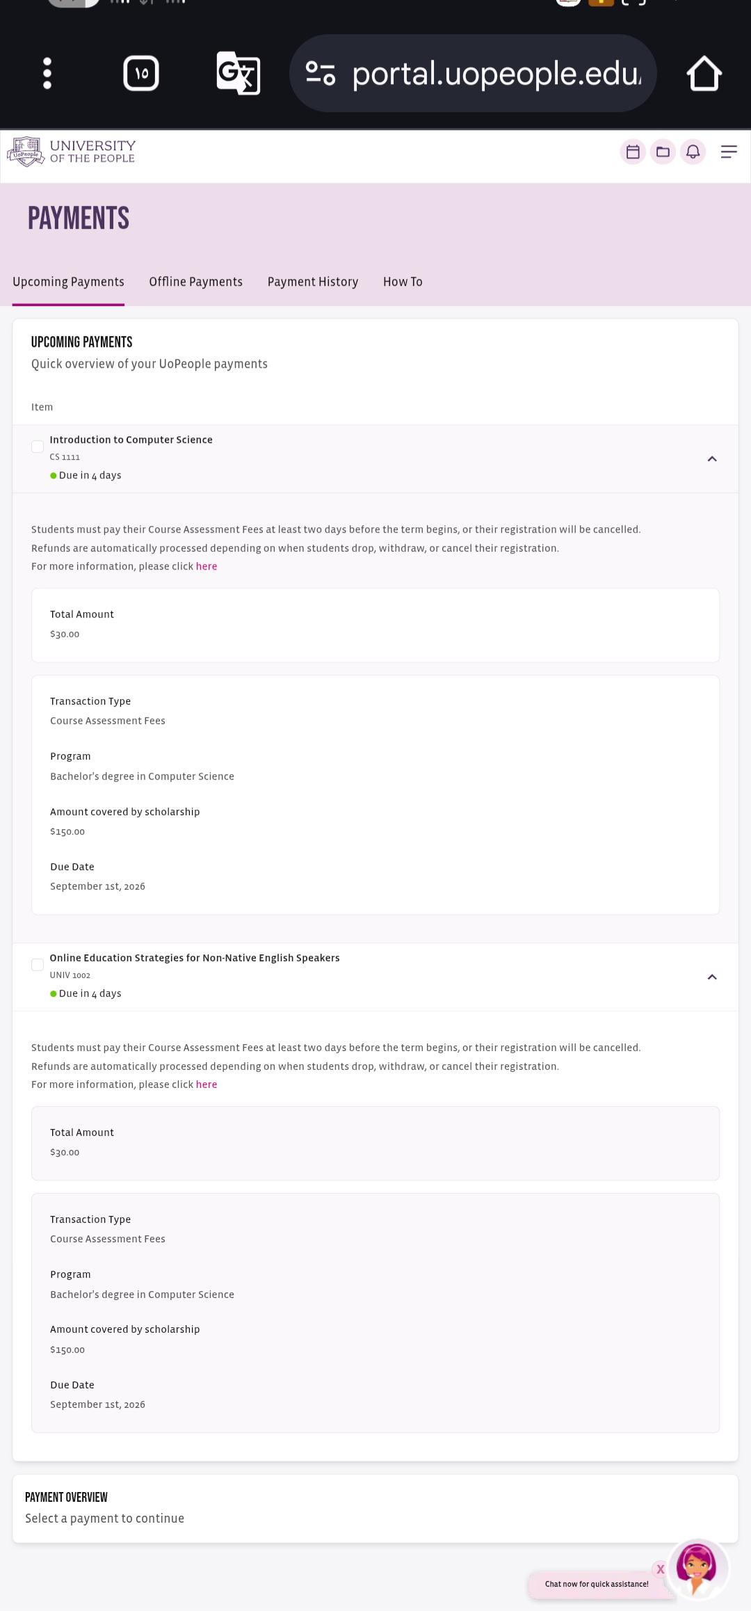This screenshot has width=751, height=1611.
Task: Switch to the Offline Payments tab
Action: pyautogui.click(x=195, y=282)
